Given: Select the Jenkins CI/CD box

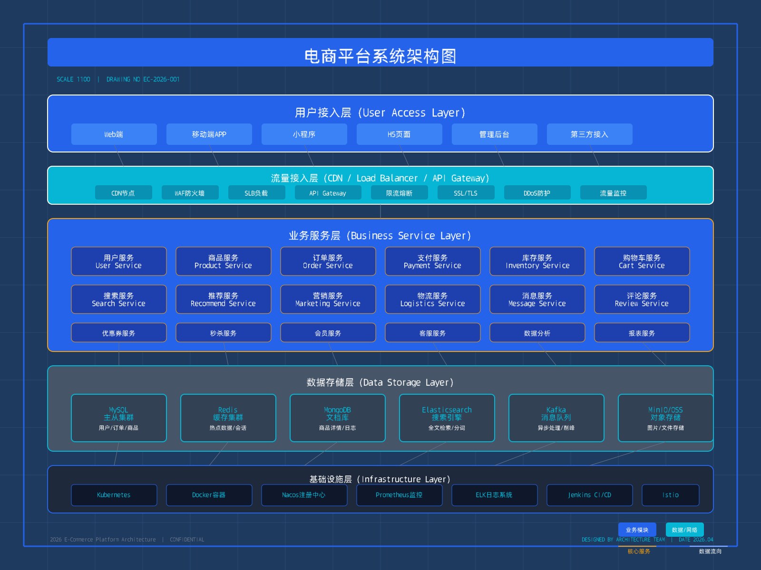Looking at the screenshot, I should point(590,495).
